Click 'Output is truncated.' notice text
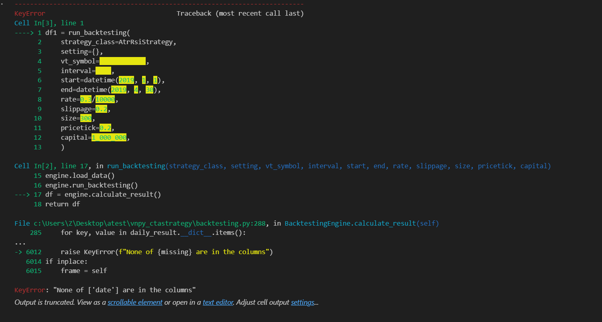The height and width of the screenshot is (322, 602). [44, 302]
